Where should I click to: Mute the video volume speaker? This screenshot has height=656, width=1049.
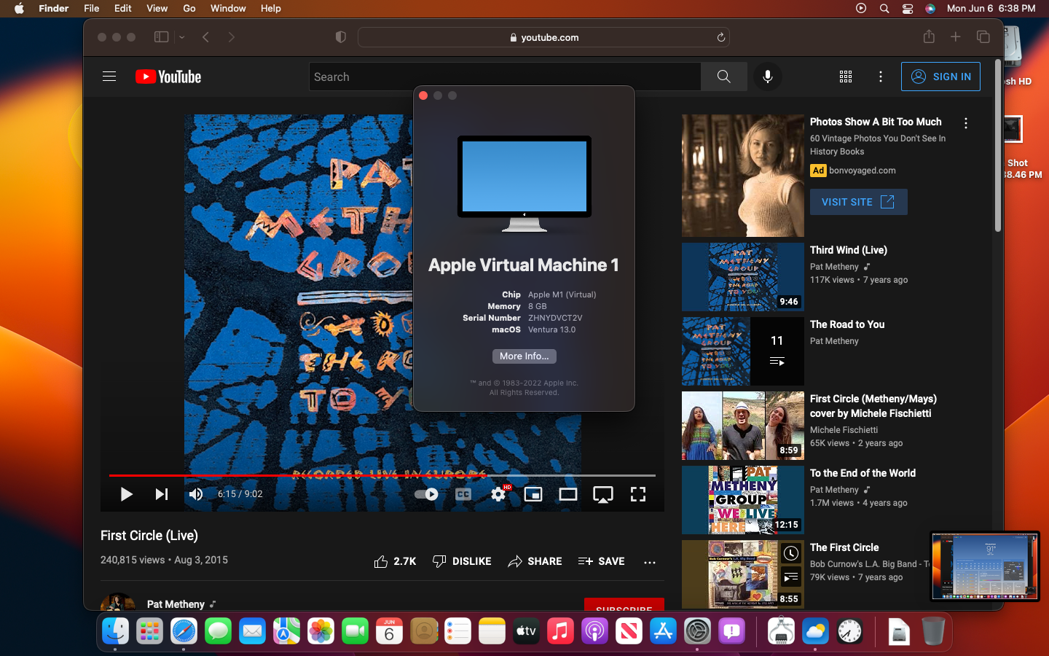pos(196,494)
